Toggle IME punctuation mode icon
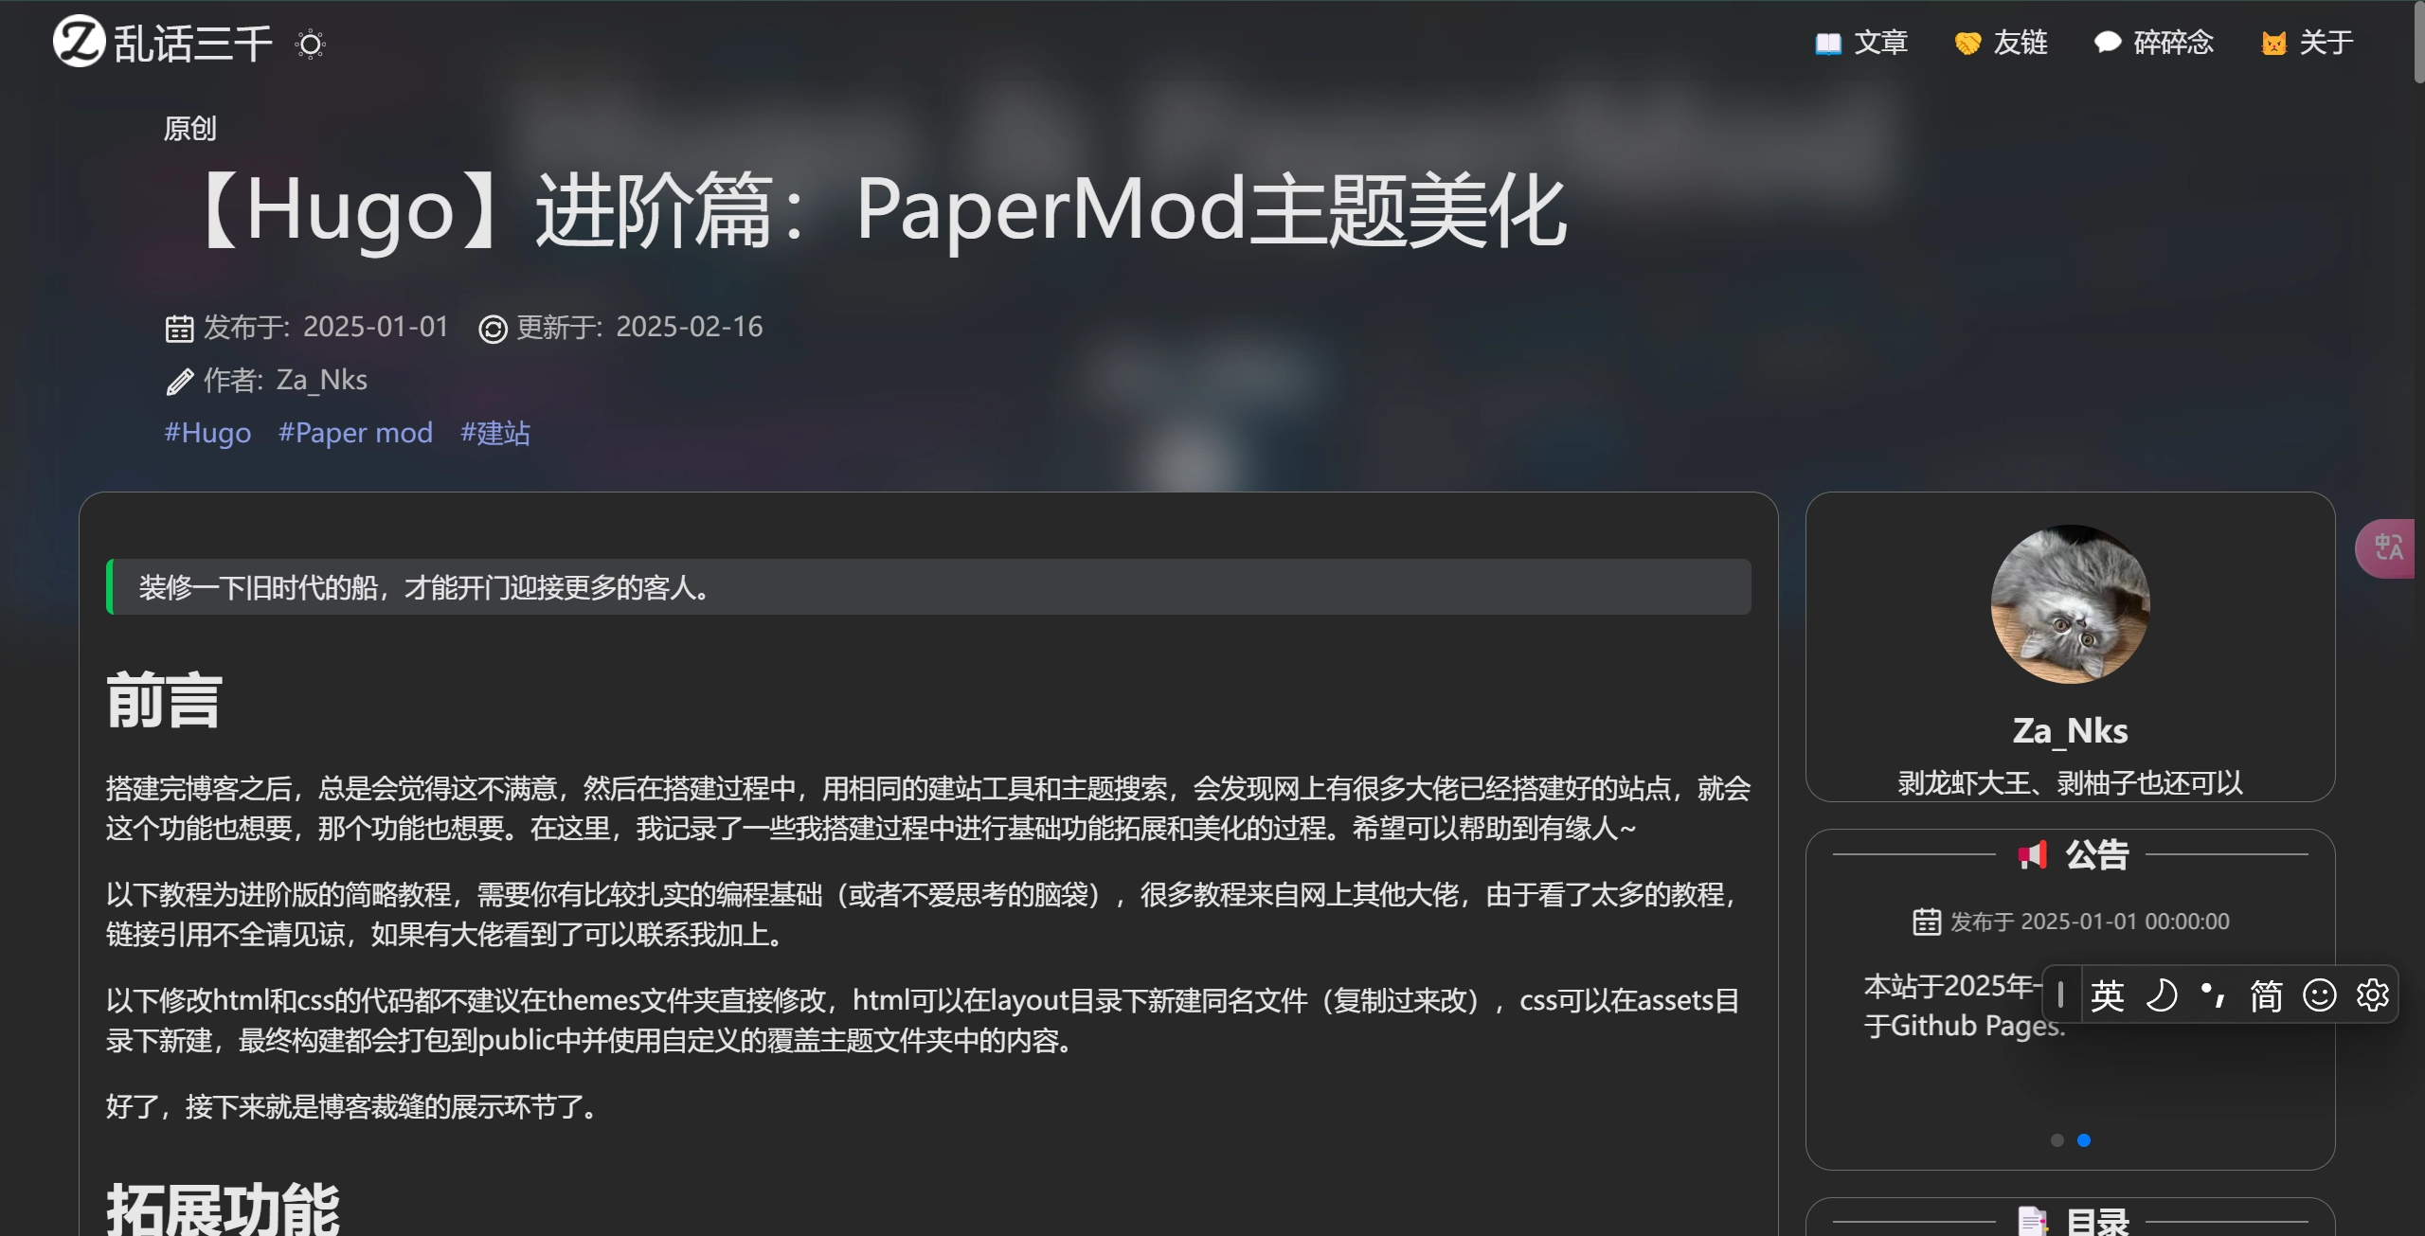The height and width of the screenshot is (1236, 2425). [x=2214, y=995]
